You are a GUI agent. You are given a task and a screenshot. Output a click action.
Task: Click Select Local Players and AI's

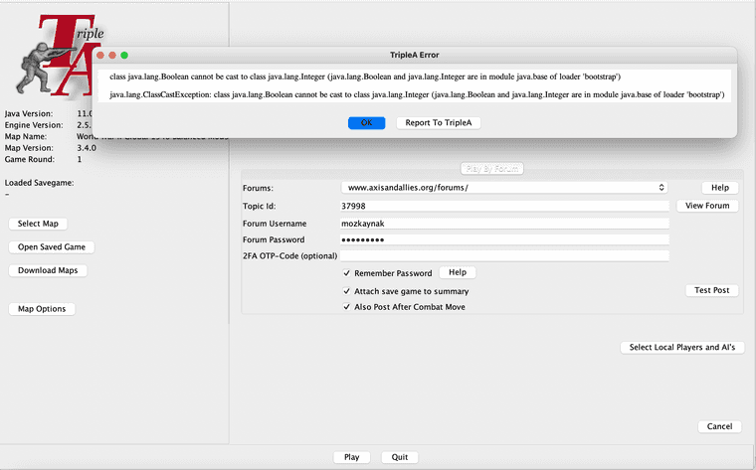tap(682, 347)
